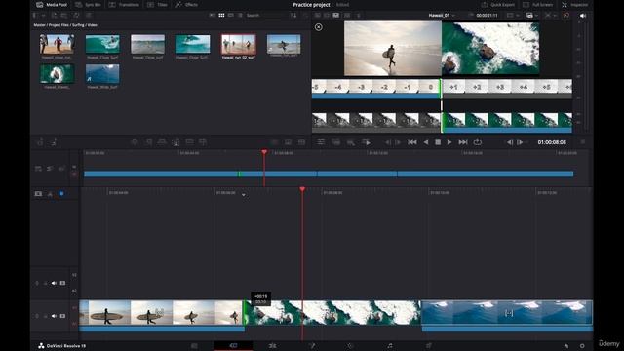The image size is (624, 351).
Task: Switch to the Sync Bin tab
Action: (x=88, y=5)
